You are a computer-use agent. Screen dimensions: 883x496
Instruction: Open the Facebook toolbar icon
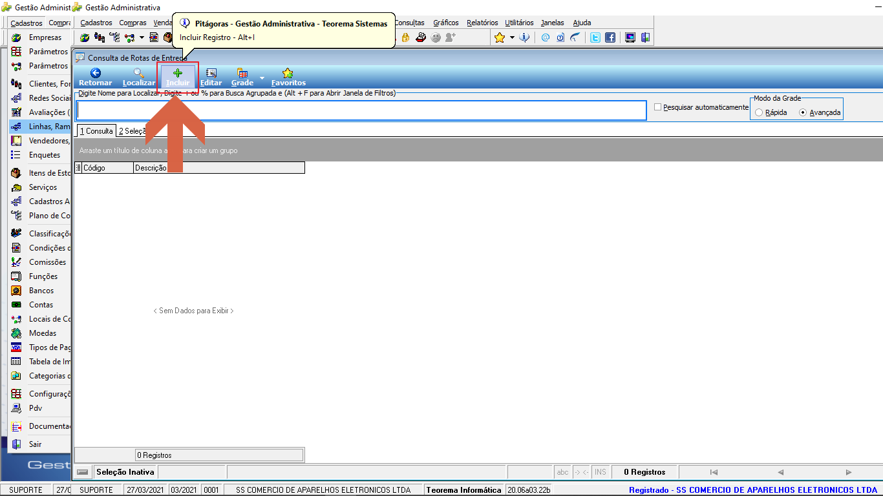610,37
